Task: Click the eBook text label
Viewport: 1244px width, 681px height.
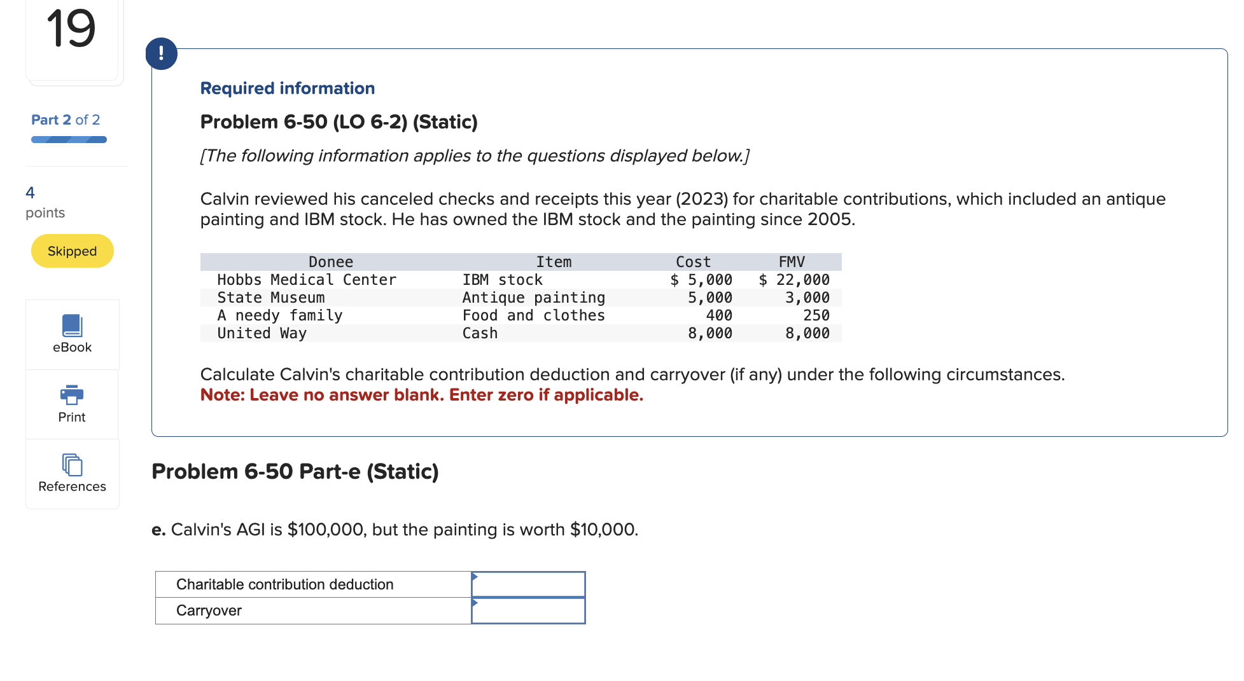Action: point(72,347)
